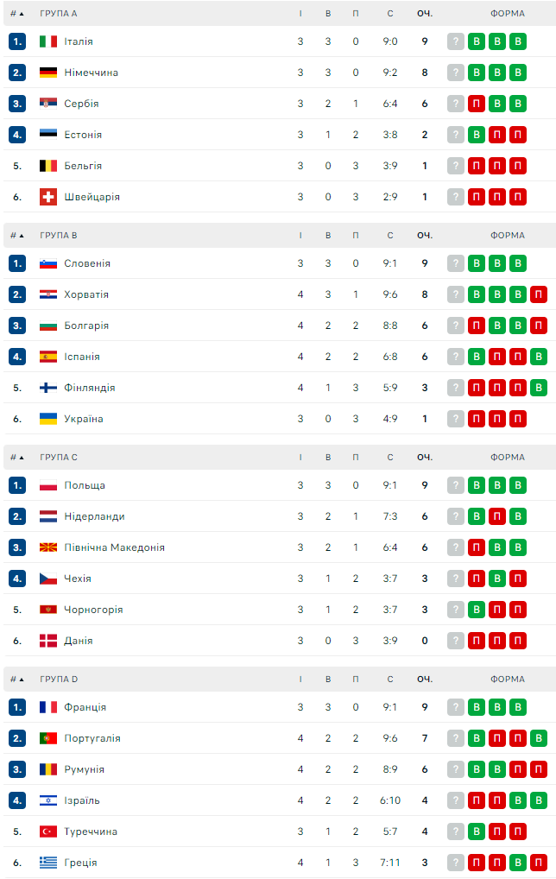
Task: Click Croatia's red loss form badge
Action: [x=539, y=294]
